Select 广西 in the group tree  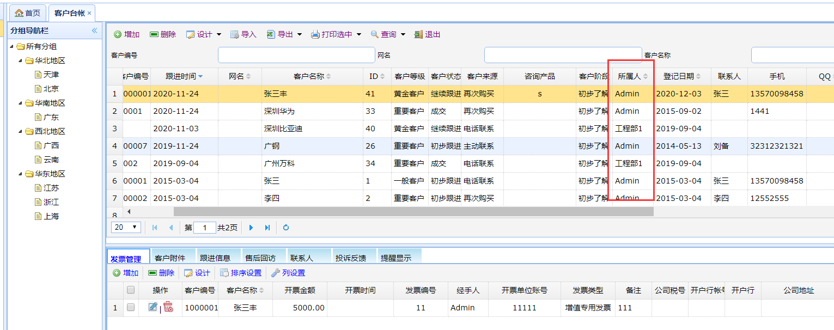point(51,145)
